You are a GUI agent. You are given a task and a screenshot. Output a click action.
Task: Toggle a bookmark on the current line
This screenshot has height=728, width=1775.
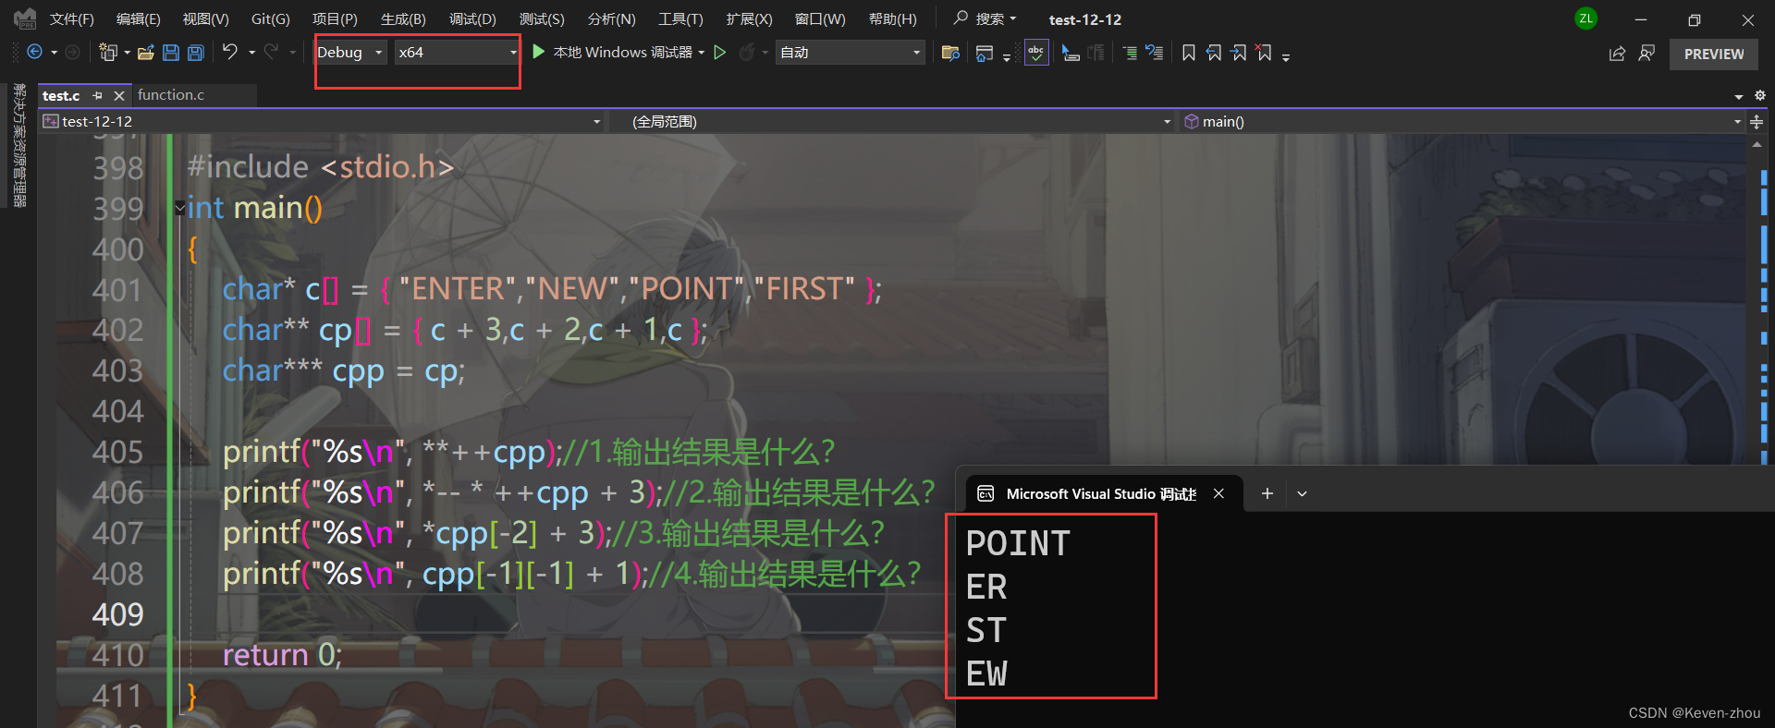point(1189,53)
